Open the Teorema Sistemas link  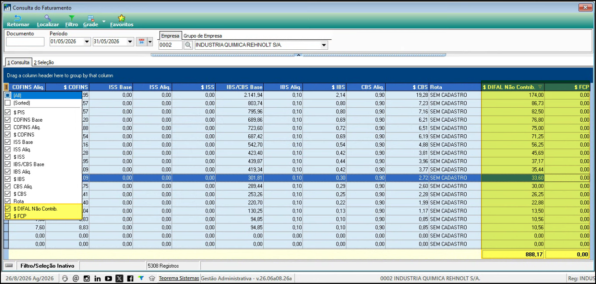click(x=179, y=278)
